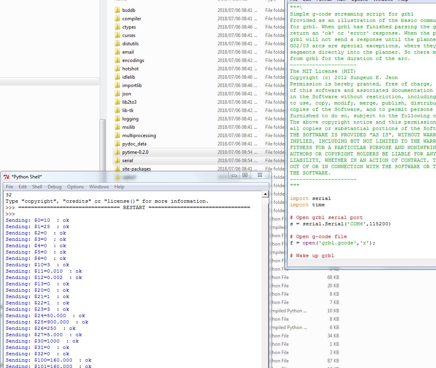Click the Explorer navigation pane scrollbar thumb
Image resolution: width=436 pixels, height=368 pixels.
pos(102,145)
